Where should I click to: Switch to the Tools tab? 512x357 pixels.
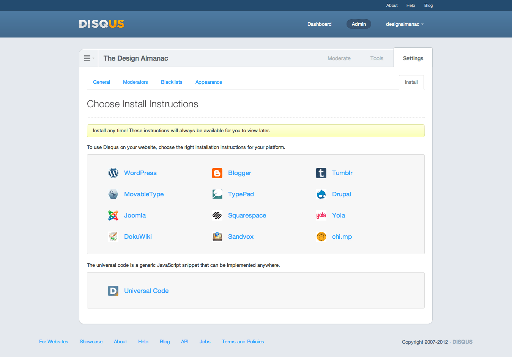tap(377, 58)
